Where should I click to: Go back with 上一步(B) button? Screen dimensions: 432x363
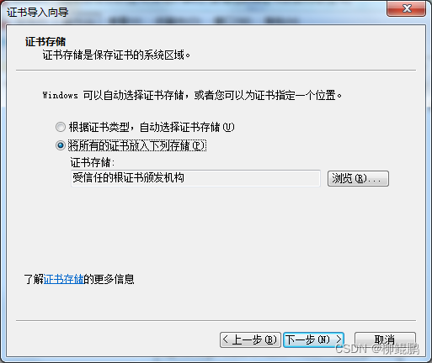click(x=250, y=339)
